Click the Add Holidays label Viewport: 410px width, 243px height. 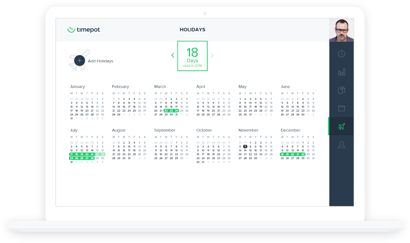pyautogui.click(x=100, y=61)
